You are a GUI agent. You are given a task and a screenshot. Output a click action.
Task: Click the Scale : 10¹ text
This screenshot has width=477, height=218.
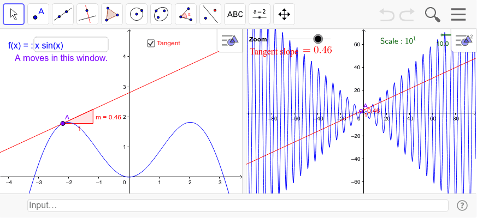pos(398,41)
